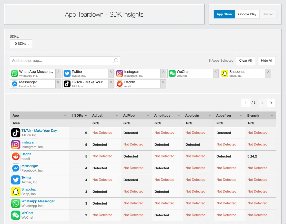Click the Messenger app icon in table

click(16, 168)
